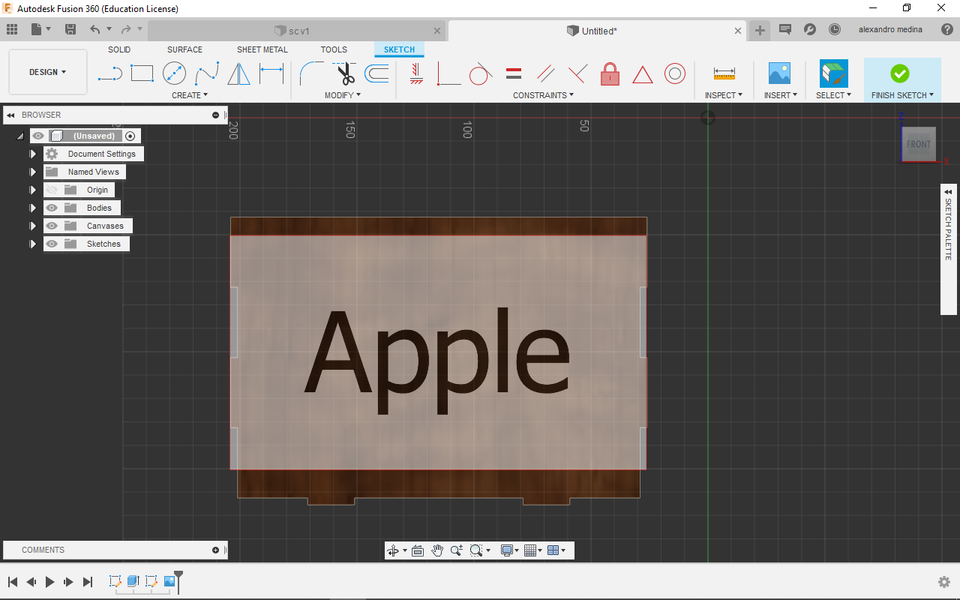The image size is (960, 600).
Task: Activate the Unsaved component radio button
Action: [130, 136]
